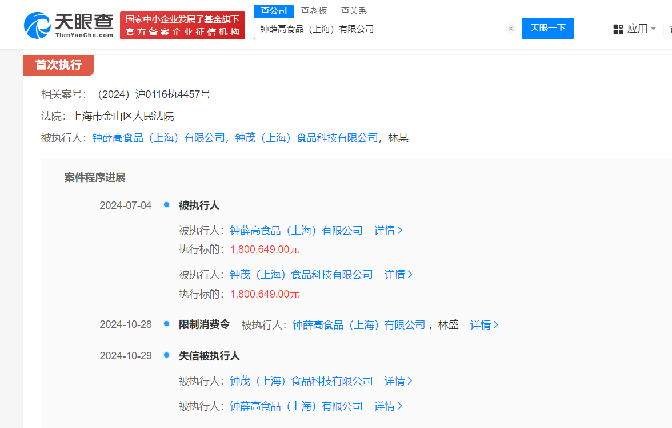The image size is (672, 428).
Task: Click the first 1,800,649.00元 amount
Action: click(x=265, y=249)
